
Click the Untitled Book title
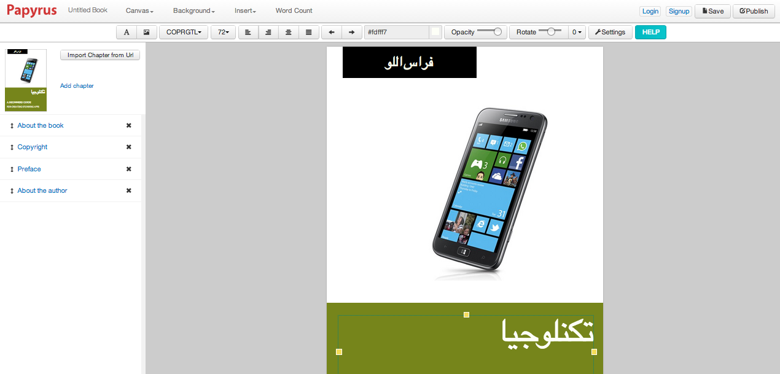88,10
